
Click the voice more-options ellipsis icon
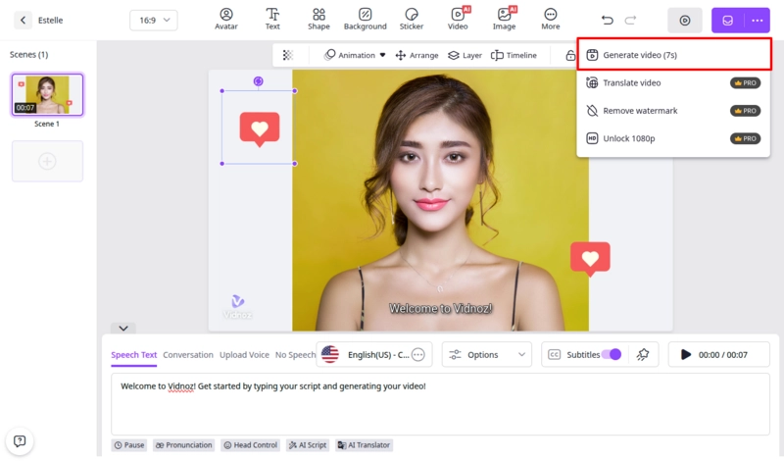click(418, 354)
